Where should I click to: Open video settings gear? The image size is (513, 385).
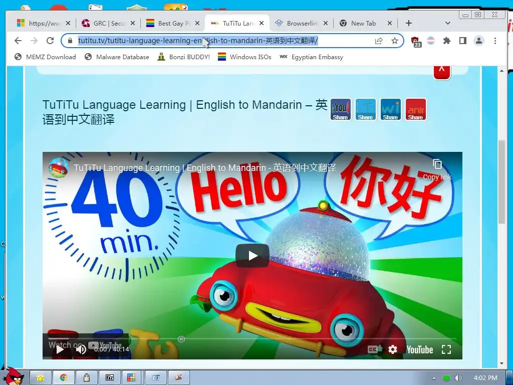pos(393,349)
